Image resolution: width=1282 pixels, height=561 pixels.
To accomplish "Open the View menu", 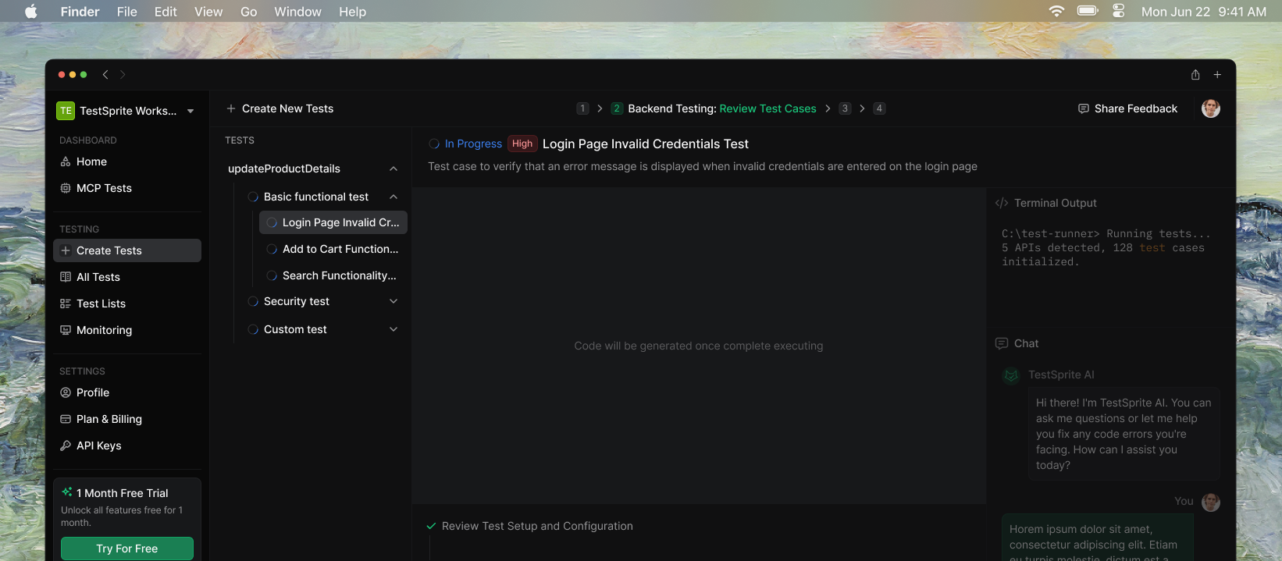I will point(208,12).
